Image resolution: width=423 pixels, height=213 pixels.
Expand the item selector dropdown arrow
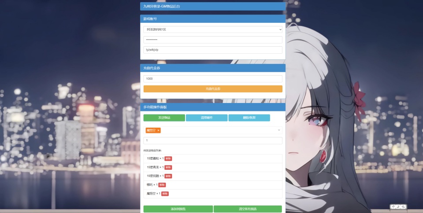[x=278, y=130]
